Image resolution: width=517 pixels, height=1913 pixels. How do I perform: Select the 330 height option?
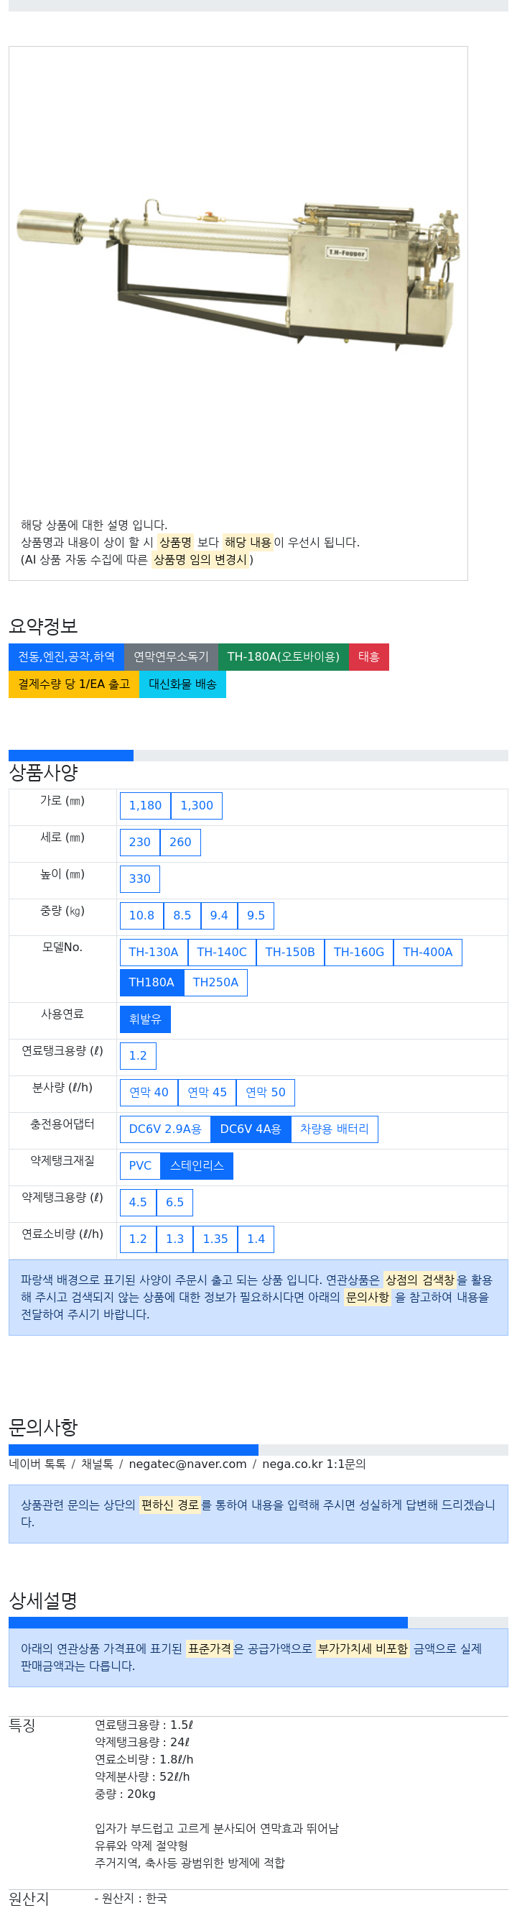[140, 879]
